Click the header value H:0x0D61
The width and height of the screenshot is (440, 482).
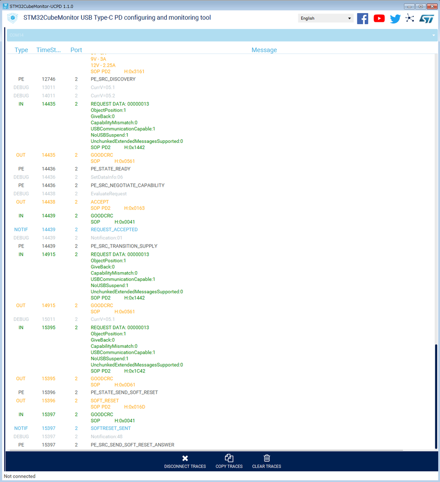(x=125, y=385)
